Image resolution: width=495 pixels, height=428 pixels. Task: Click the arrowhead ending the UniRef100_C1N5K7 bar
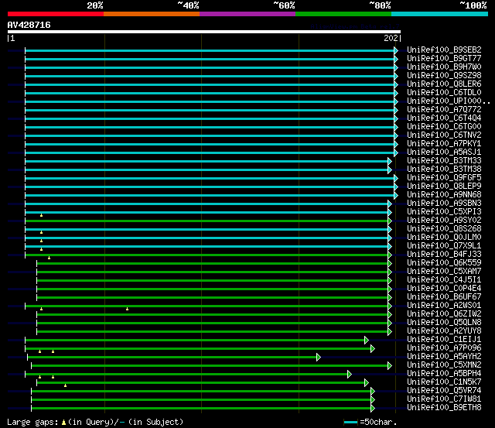(x=367, y=383)
